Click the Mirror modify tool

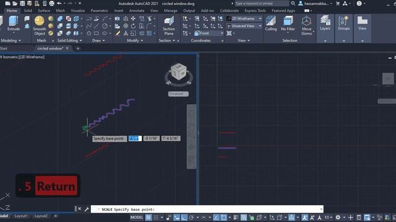117,18
